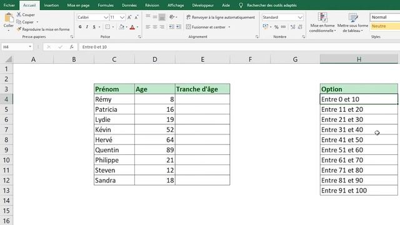The image size is (400, 225).
Task: Center cell text horizontally
Action: click(155, 27)
